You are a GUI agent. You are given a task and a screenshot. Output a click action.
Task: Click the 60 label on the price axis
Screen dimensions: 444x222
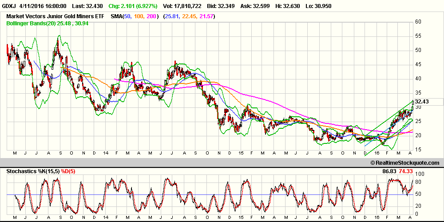(418, 21)
